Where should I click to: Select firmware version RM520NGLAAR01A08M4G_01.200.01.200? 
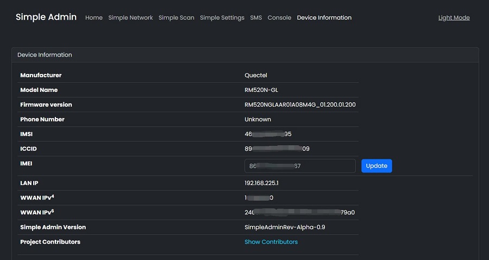point(300,104)
